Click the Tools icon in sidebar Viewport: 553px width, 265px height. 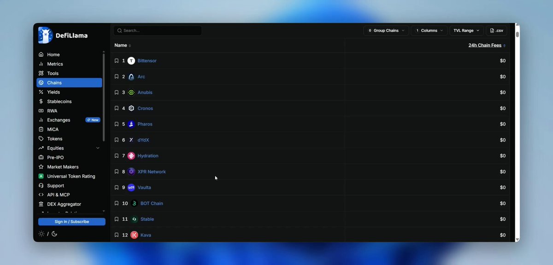pos(41,73)
